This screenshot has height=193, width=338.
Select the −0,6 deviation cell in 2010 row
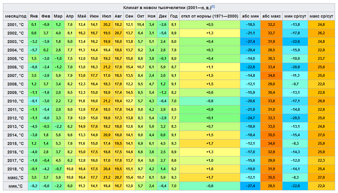pos(209,101)
